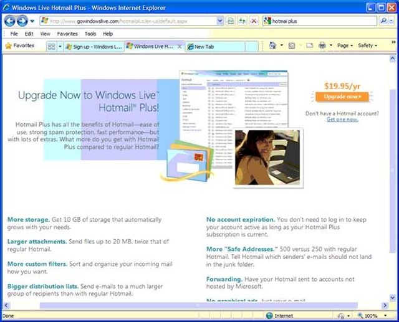Click the Home page icon

(x=273, y=45)
